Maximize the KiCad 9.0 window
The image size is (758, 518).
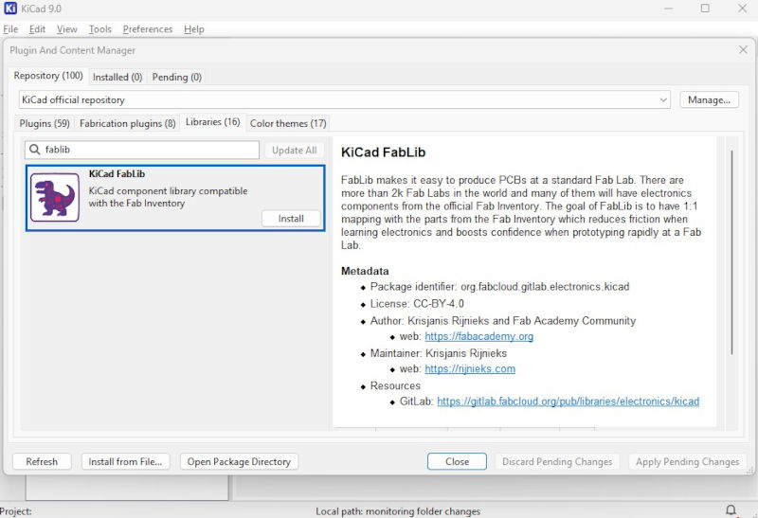(x=705, y=9)
